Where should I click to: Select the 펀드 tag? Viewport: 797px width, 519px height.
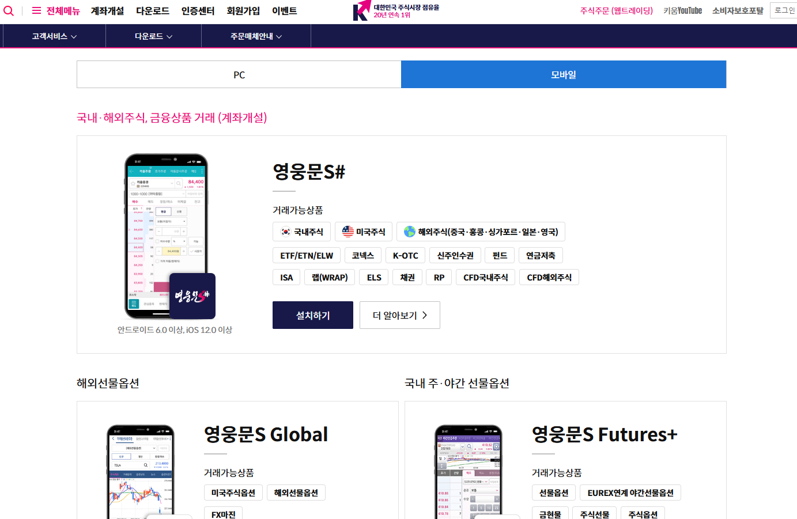[500, 255]
